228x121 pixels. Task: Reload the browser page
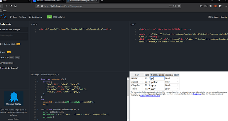coord(11,6)
